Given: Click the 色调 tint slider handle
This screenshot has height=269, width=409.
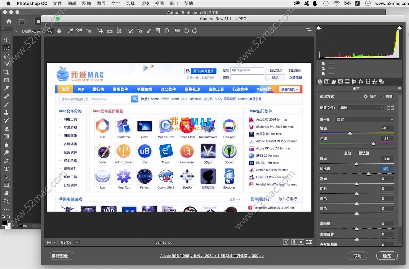Looking at the screenshot, I should [x=374, y=144].
